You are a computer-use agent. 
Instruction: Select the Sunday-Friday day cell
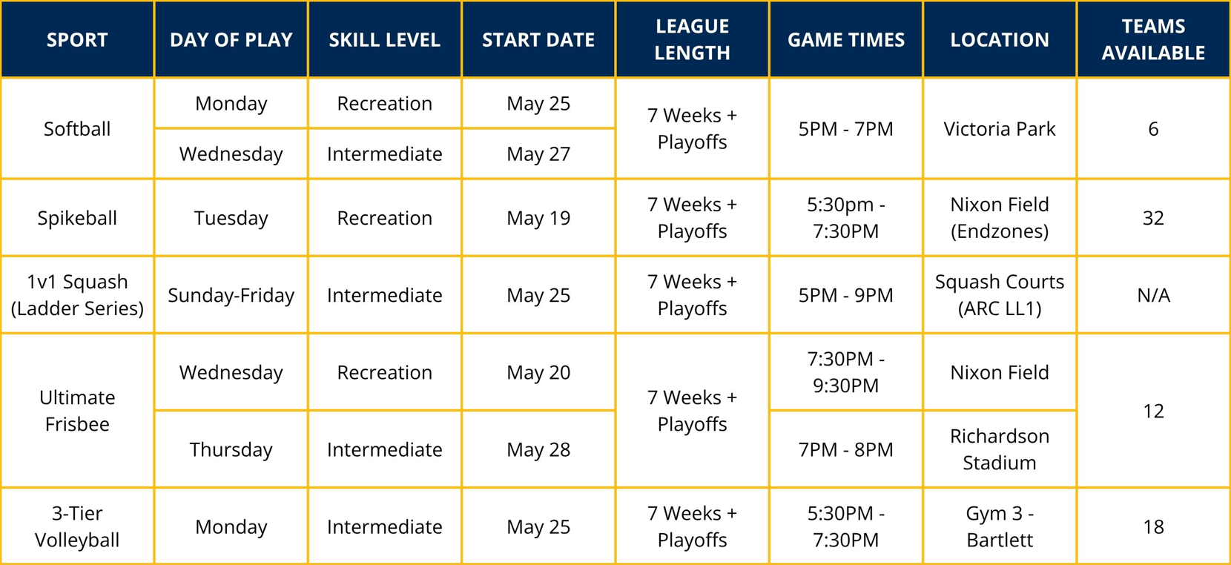[x=231, y=295]
